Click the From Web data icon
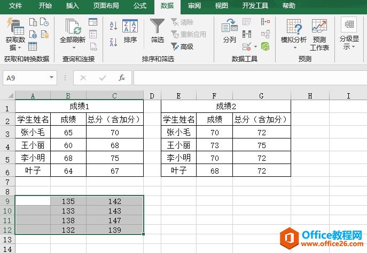Image resolution: width=367 pixels, height=253 pixels. 33,34
